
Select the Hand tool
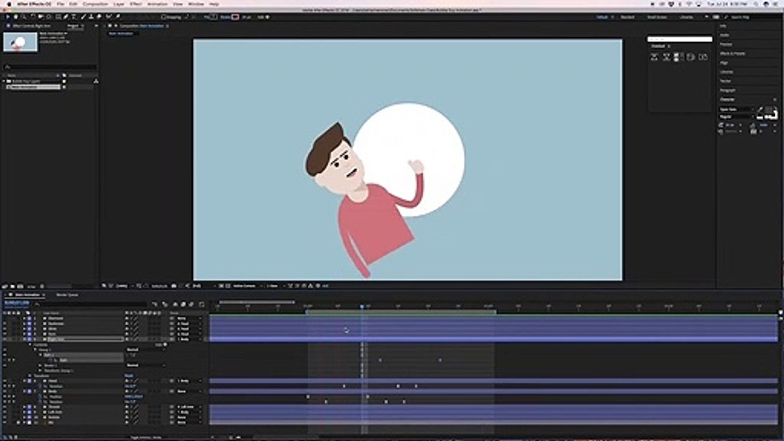16,17
